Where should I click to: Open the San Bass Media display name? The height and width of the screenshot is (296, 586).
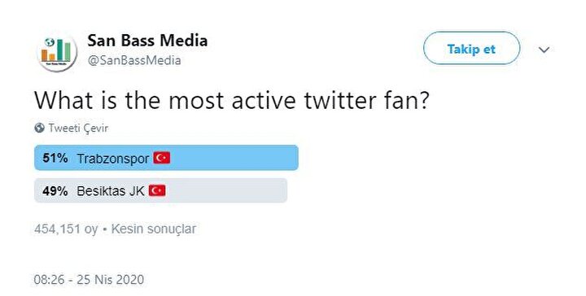coord(147,41)
